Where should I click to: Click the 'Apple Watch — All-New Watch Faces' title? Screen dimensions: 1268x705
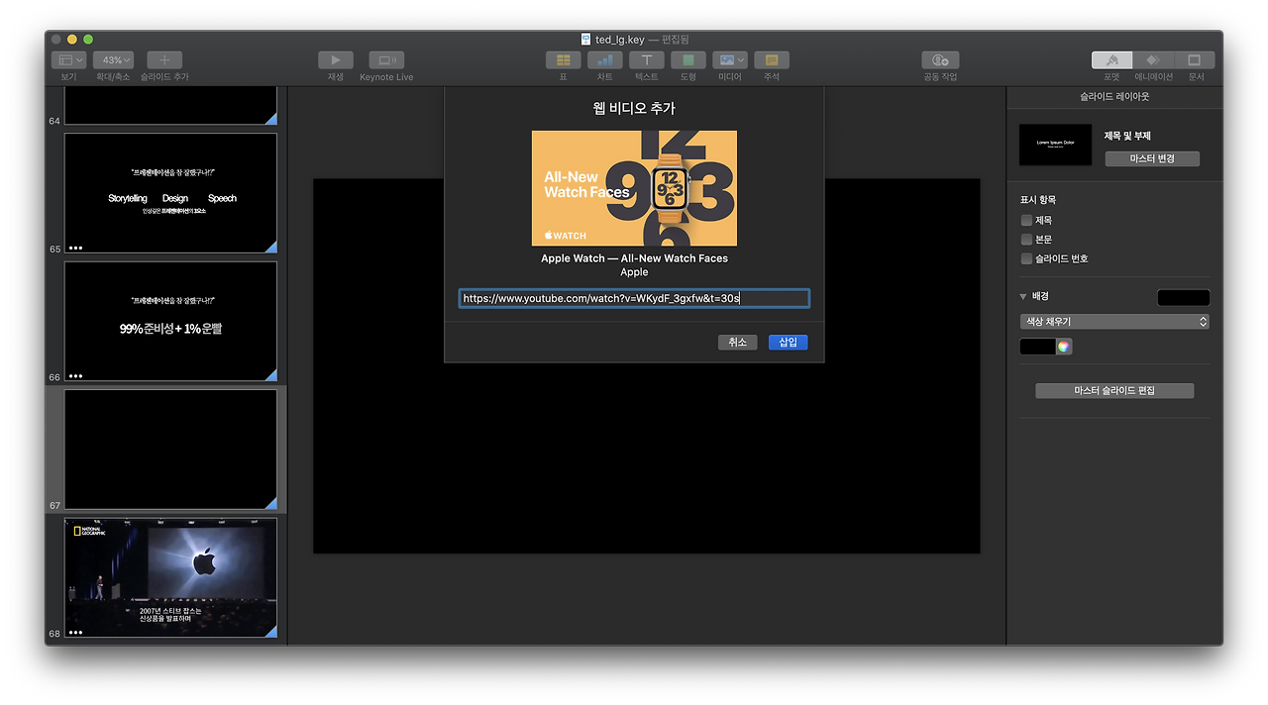click(x=634, y=258)
